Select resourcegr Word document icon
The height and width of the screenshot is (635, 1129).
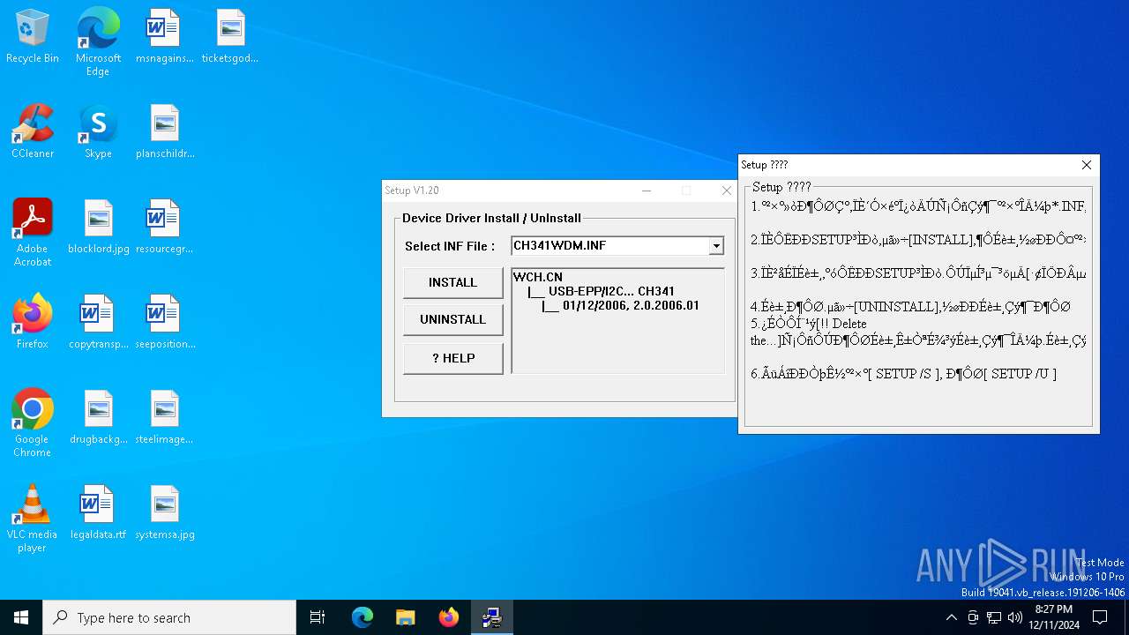point(164,227)
